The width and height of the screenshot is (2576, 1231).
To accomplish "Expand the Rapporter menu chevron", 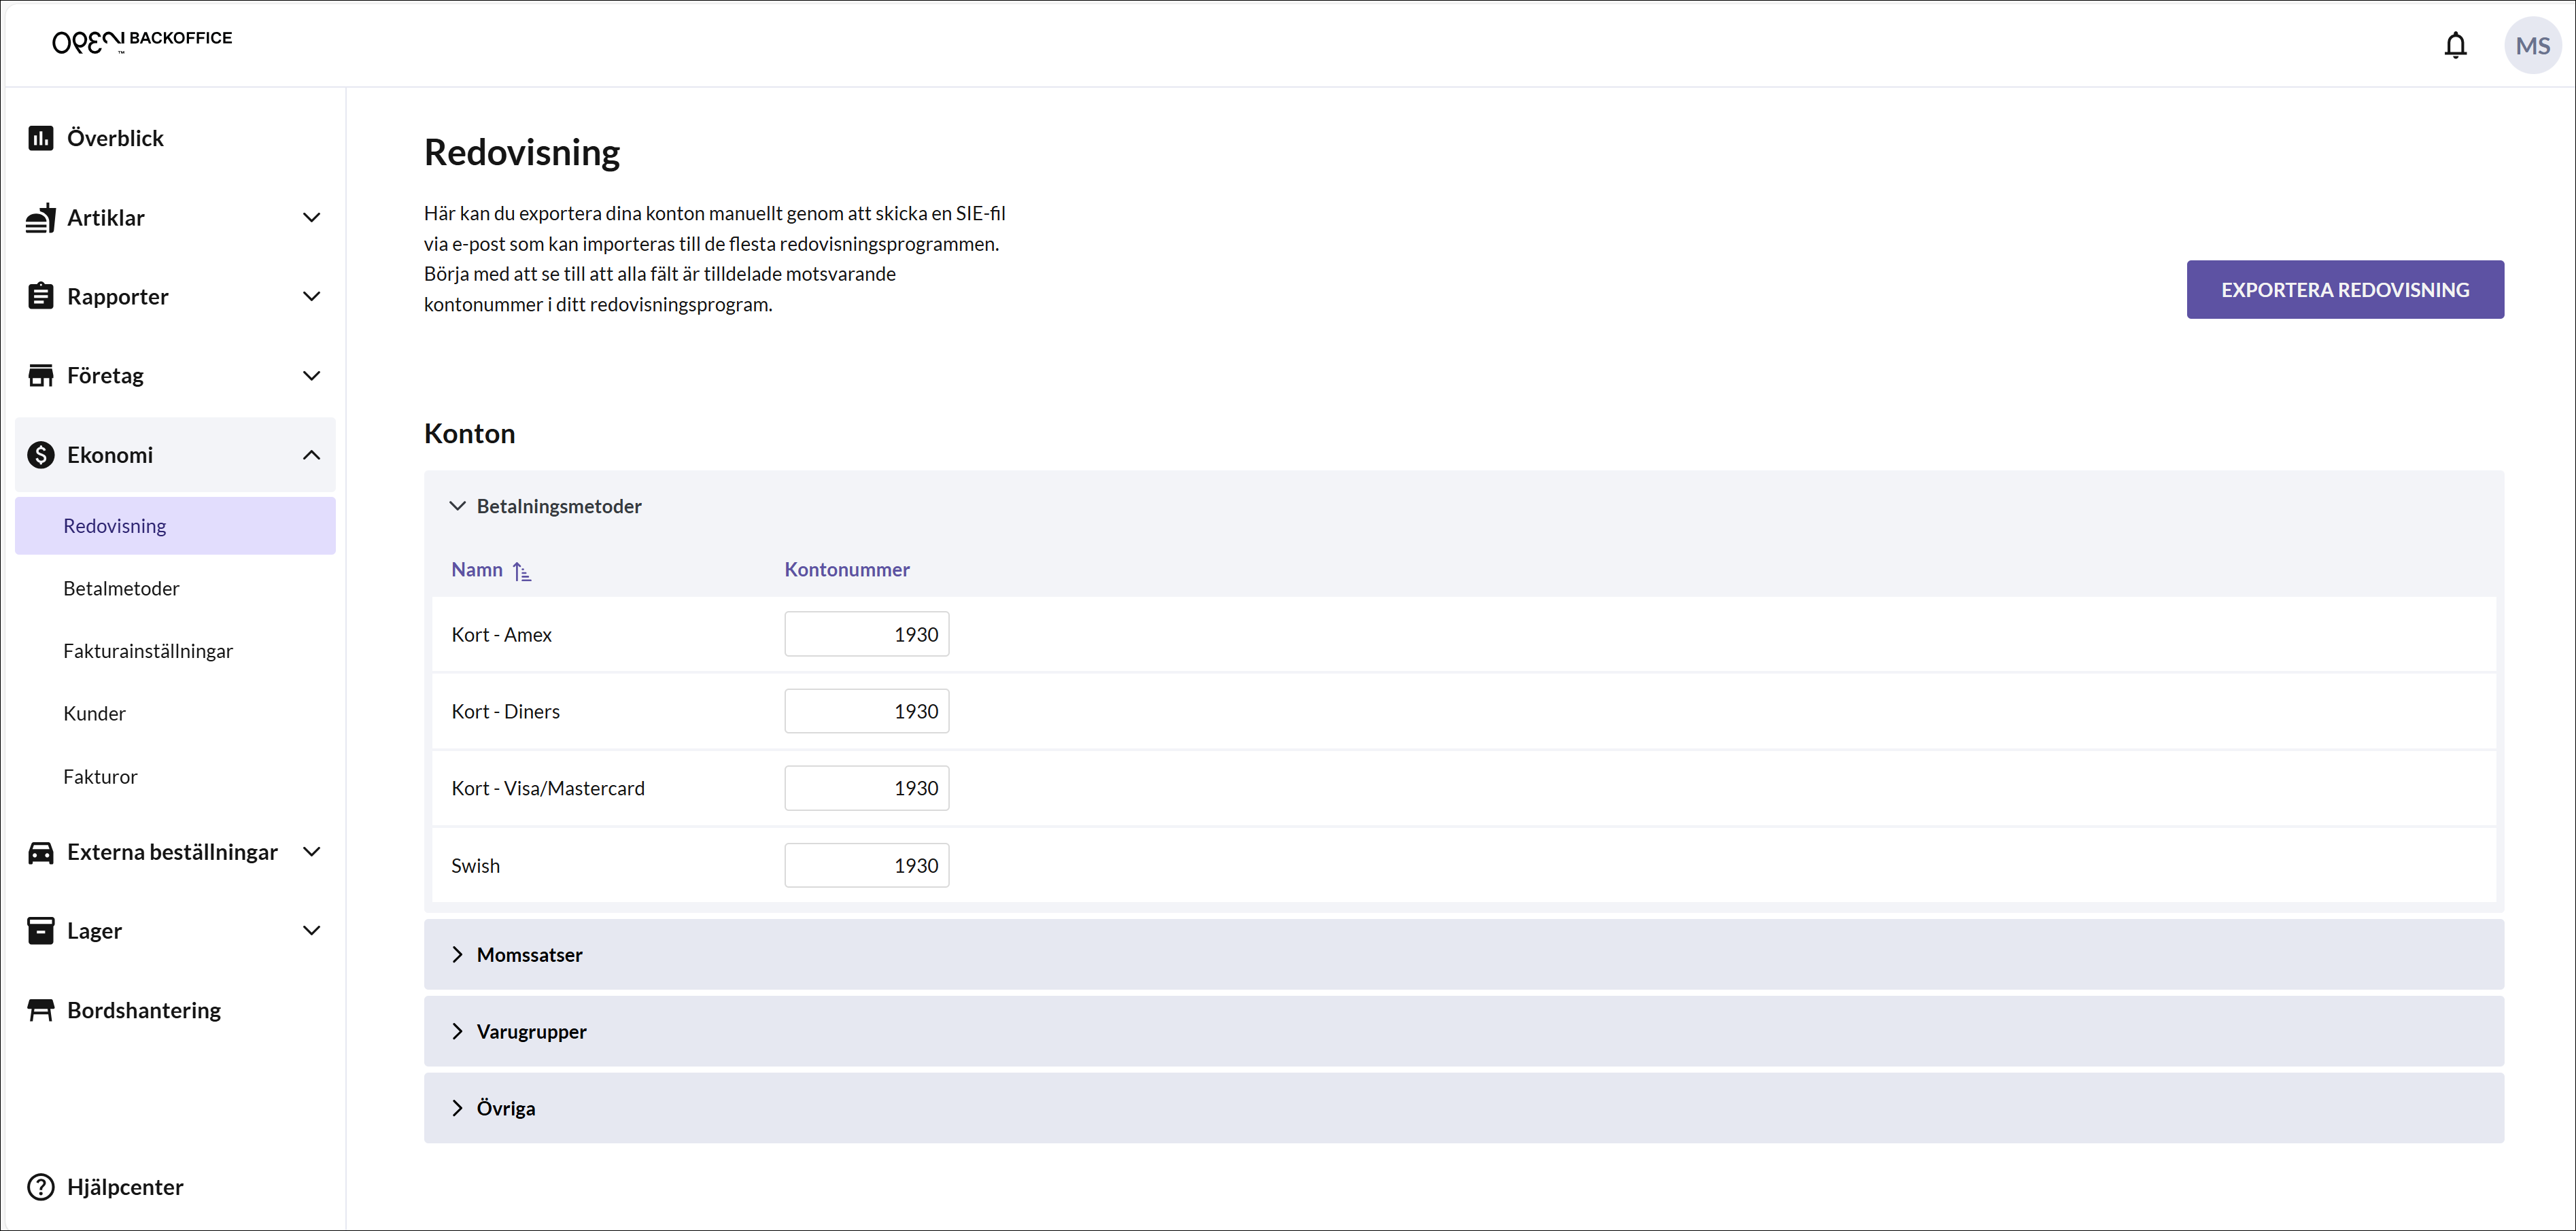I will [312, 296].
